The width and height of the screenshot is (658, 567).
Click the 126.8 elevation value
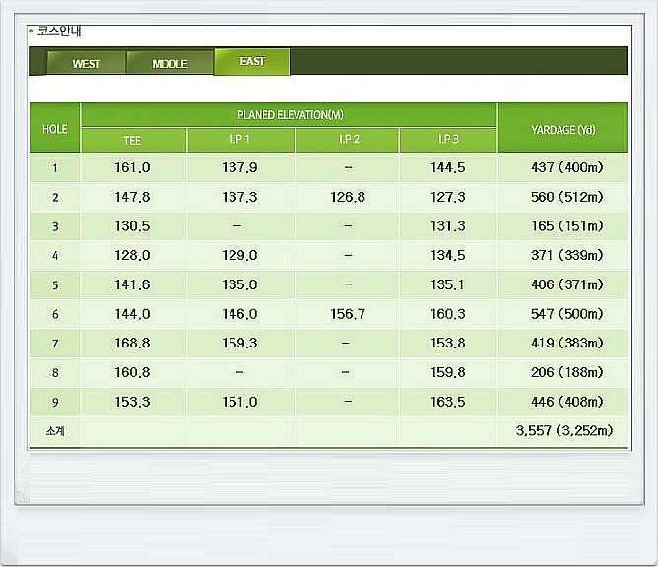pos(348,198)
